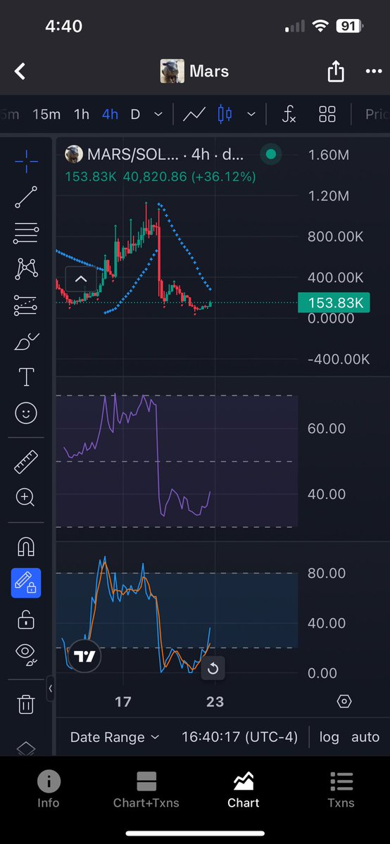Open the indicators fx menu
390x844 pixels.
[289, 114]
